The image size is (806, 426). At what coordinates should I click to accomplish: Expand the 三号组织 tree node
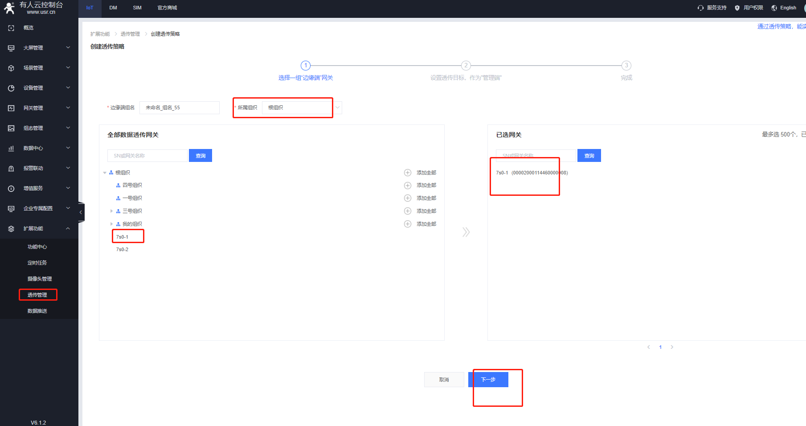point(111,211)
